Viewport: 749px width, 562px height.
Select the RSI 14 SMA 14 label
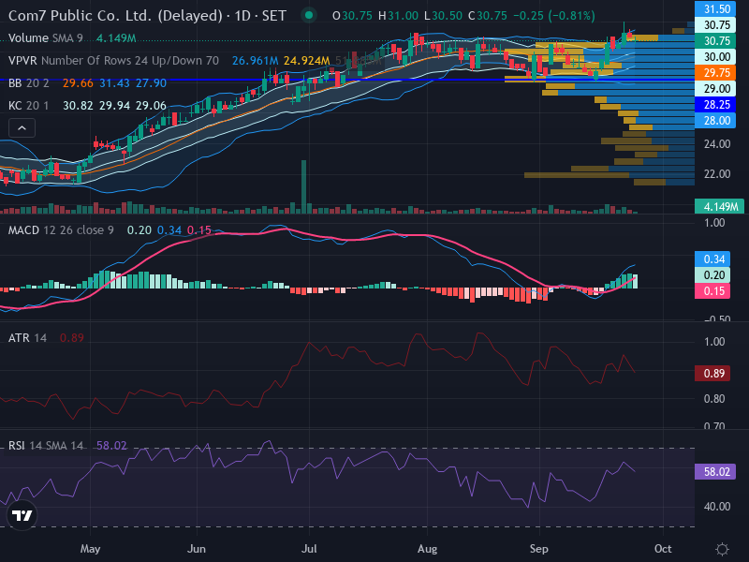(x=46, y=446)
